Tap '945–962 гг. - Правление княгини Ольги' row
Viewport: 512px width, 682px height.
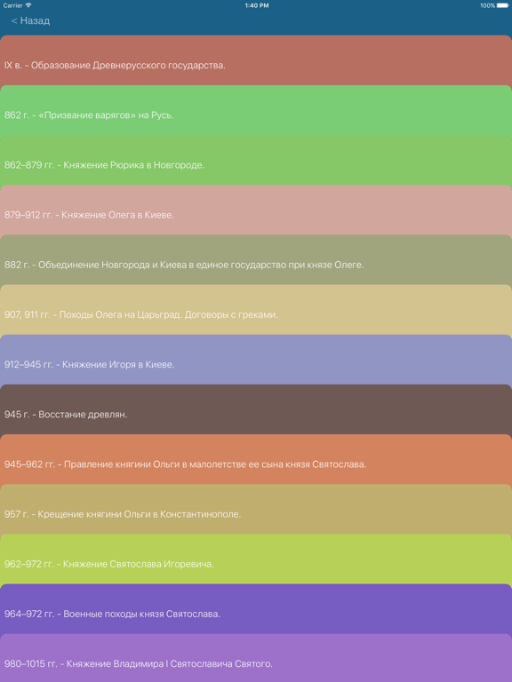(256, 460)
